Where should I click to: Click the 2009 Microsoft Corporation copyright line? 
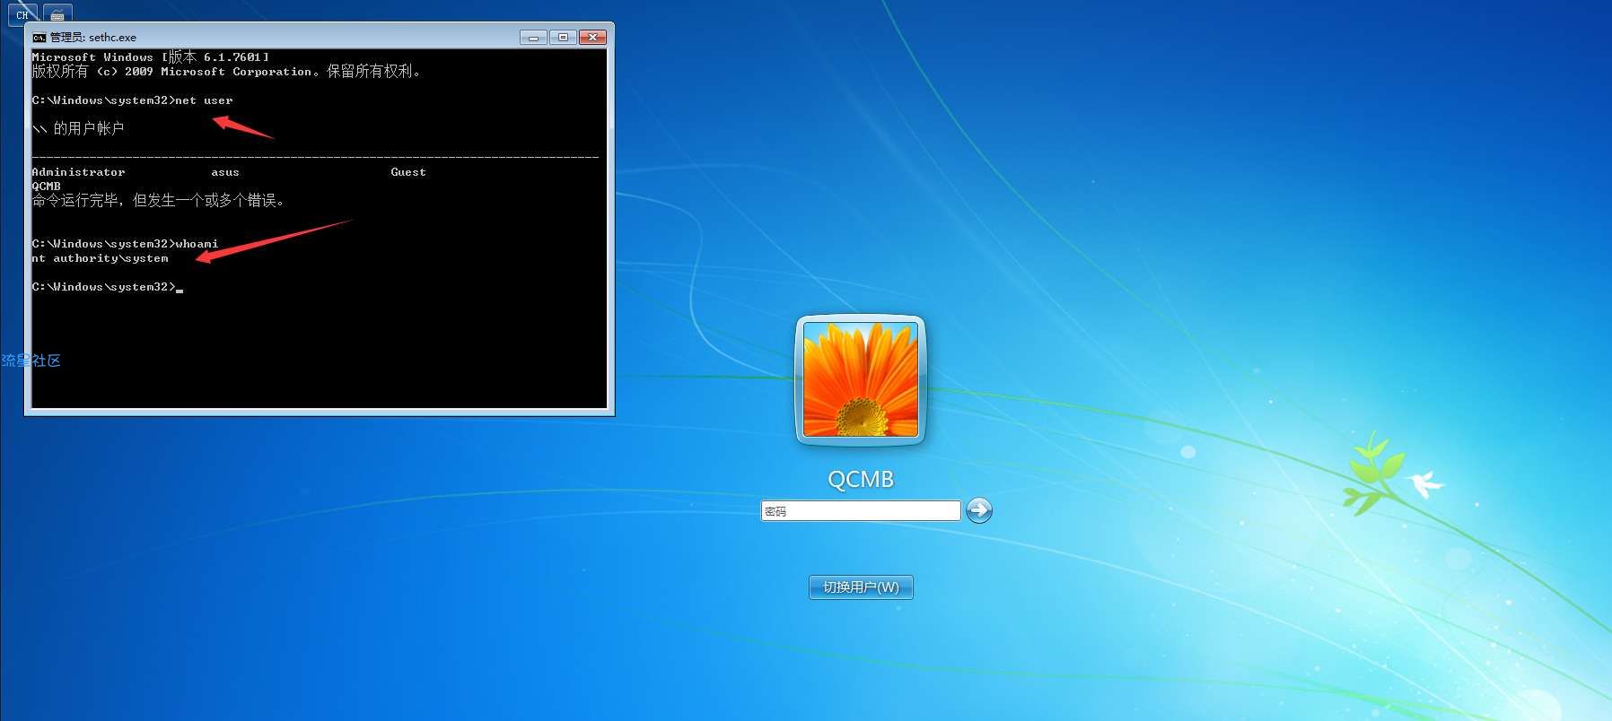(226, 71)
